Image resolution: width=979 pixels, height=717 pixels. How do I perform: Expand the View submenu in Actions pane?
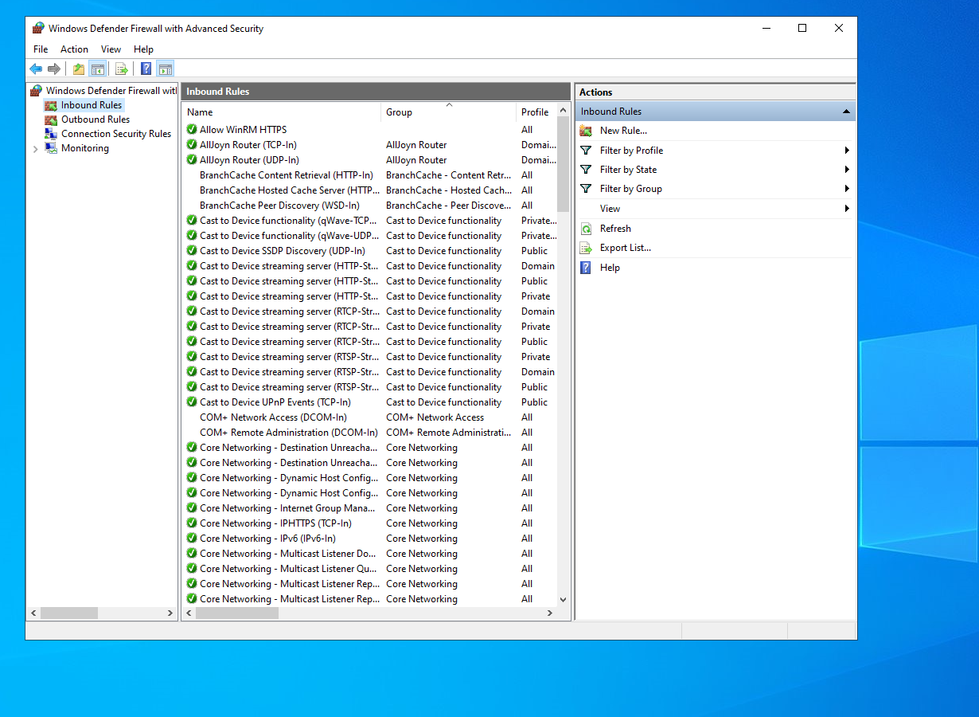click(847, 209)
